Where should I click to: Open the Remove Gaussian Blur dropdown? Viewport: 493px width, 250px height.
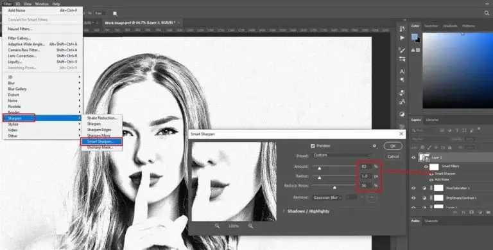click(327, 197)
